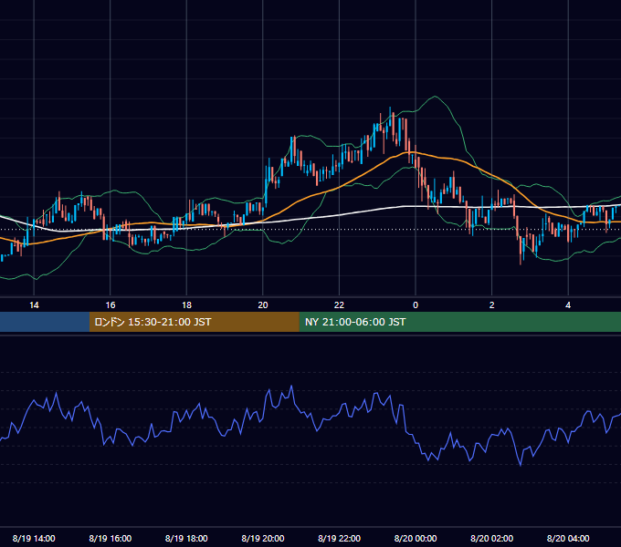
Task: Click the 8/19 16:00 time label
Action: tap(111, 538)
